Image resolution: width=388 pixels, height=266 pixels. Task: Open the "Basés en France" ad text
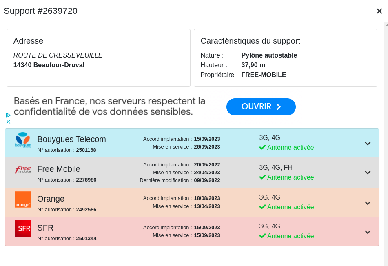pos(109,106)
